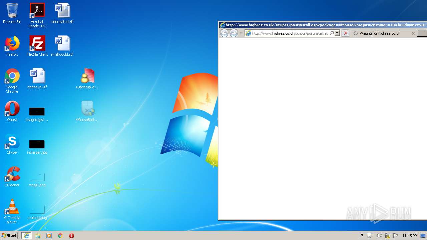The height and width of the screenshot is (240, 427).
Task: Open volume control in system tray
Action: pos(379,236)
